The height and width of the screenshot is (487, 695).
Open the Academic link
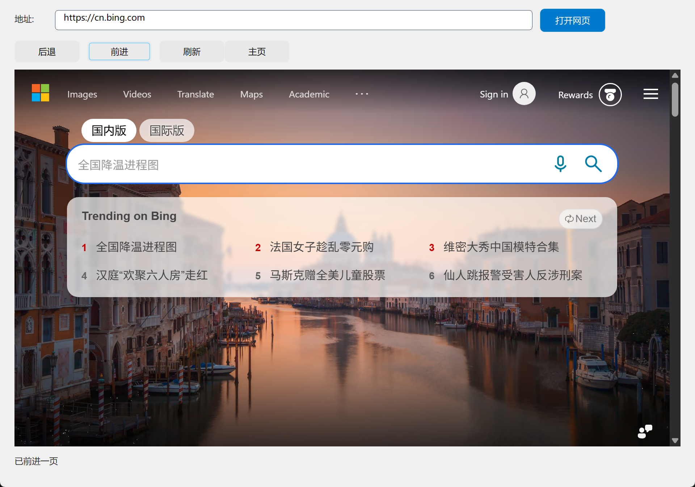point(309,94)
